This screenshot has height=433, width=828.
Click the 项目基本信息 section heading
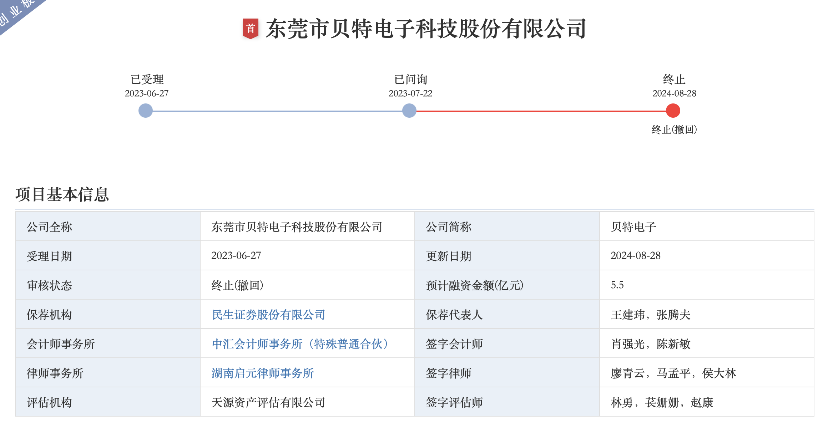pos(62,194)
